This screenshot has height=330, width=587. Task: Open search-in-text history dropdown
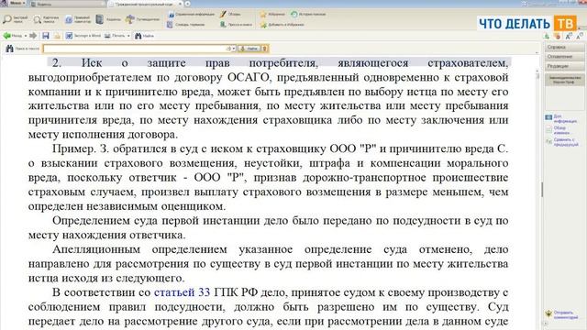234,49
